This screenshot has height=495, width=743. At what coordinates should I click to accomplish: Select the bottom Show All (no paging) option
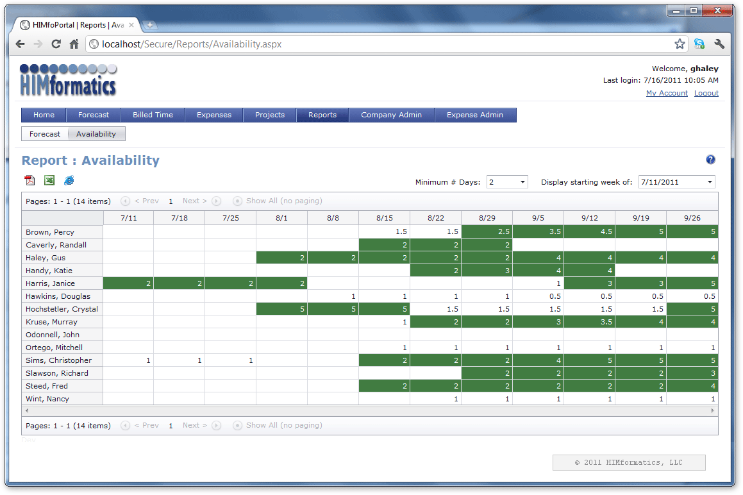pos(238,425)
